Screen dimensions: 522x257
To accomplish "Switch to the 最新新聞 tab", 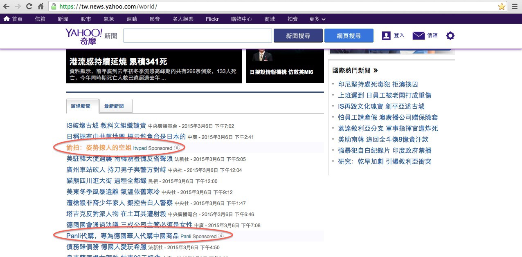I will click(x=114, y=106).
